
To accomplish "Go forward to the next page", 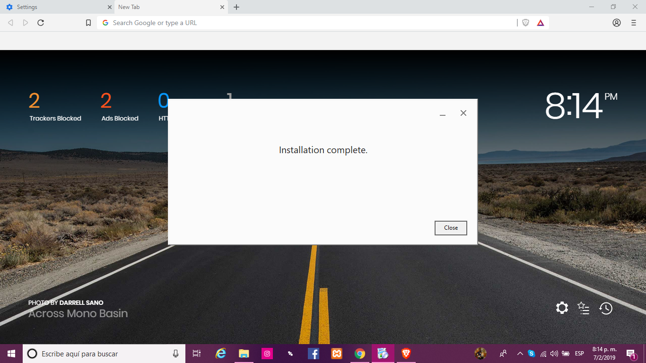I will coord(26,23).
